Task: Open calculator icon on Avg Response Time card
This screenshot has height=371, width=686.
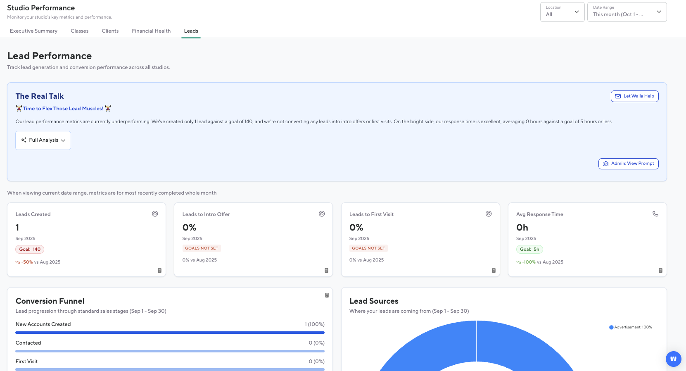Action: pos(660,271)
